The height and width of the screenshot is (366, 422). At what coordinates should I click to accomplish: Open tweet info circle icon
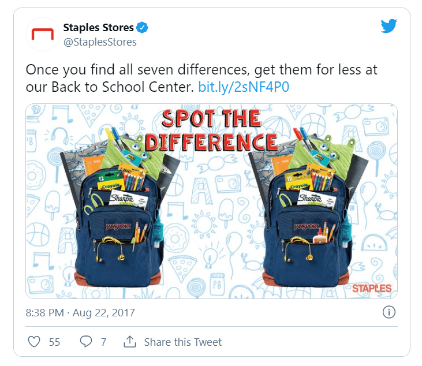[389, 312]
